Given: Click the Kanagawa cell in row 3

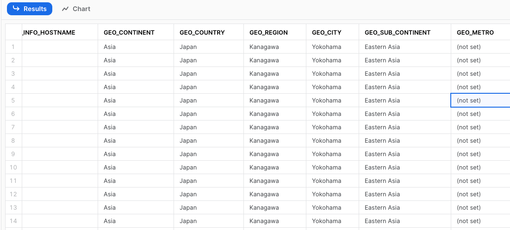Looking at the screenshot, I should pyautogui.click(x=275, y=73).
